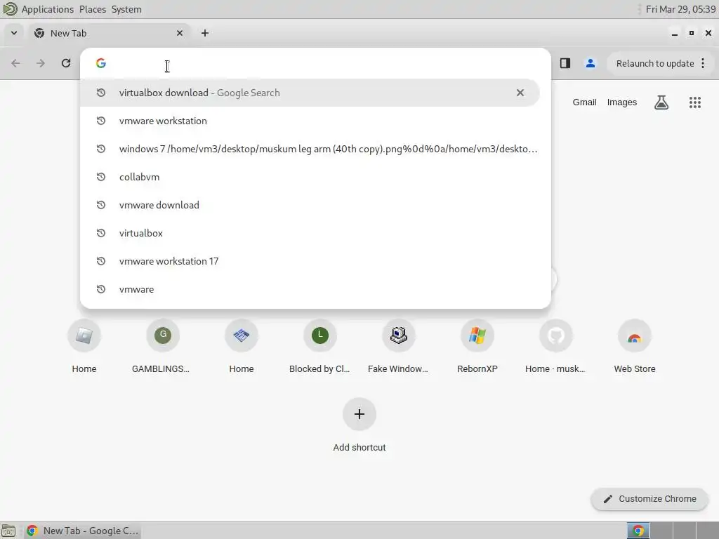This screenshot has height=539, width=719.
Task: Go forward using the forward arrow
Action: tap(41, 63)
